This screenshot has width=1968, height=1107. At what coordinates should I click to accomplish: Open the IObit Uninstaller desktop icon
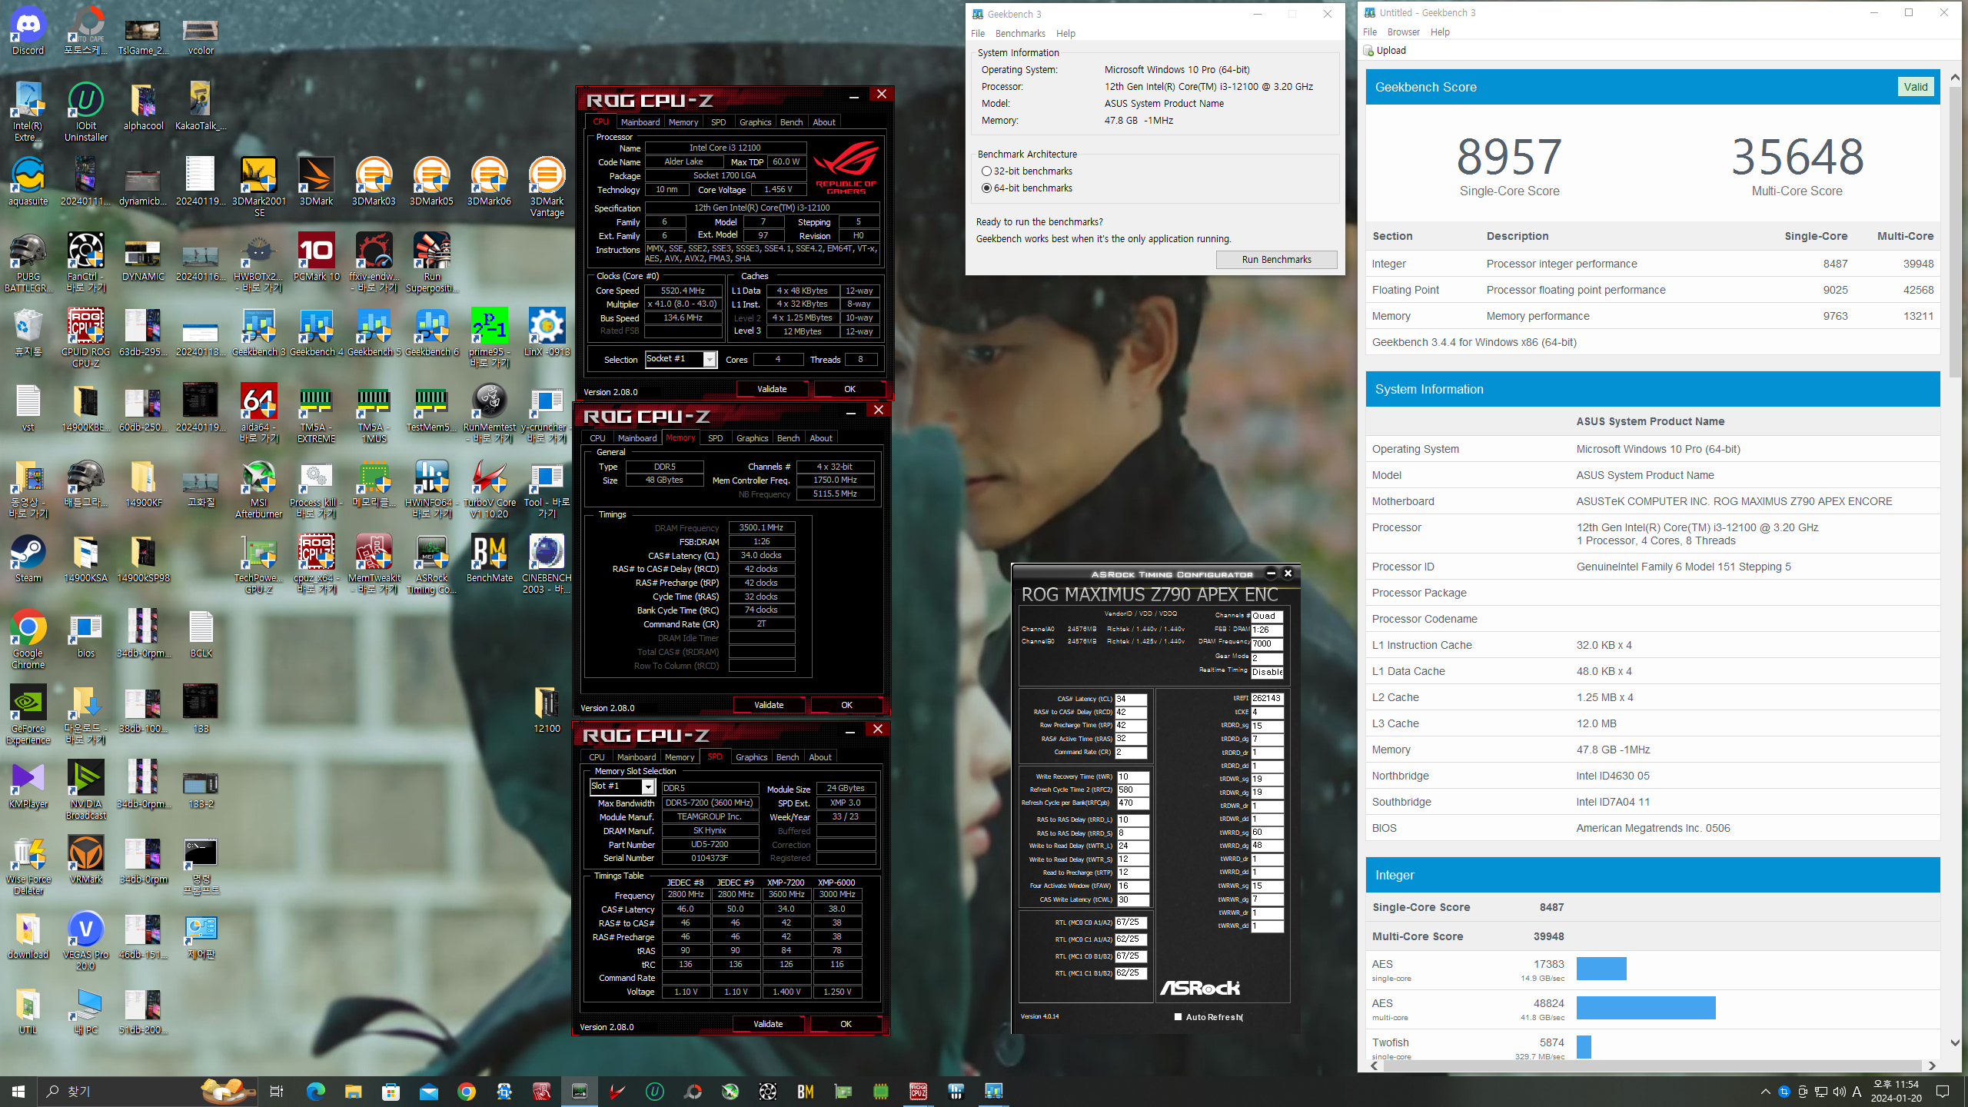tap(85, 112)
